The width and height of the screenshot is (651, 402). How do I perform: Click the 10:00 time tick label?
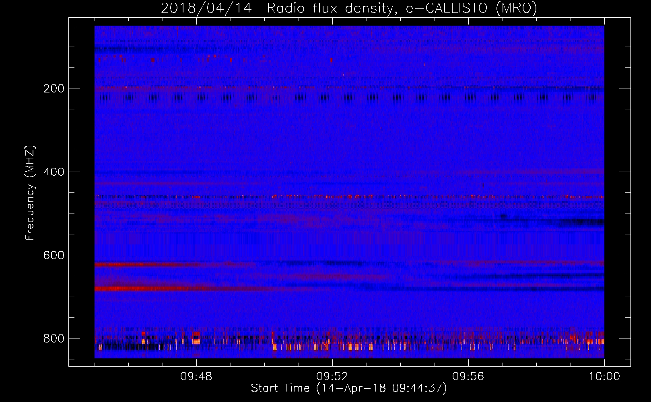[x=604, y=377]
